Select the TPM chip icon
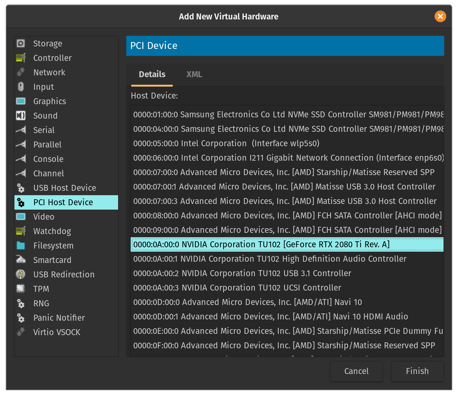The width and height of the screenshot is (458, 396). (x=21, y=289)
